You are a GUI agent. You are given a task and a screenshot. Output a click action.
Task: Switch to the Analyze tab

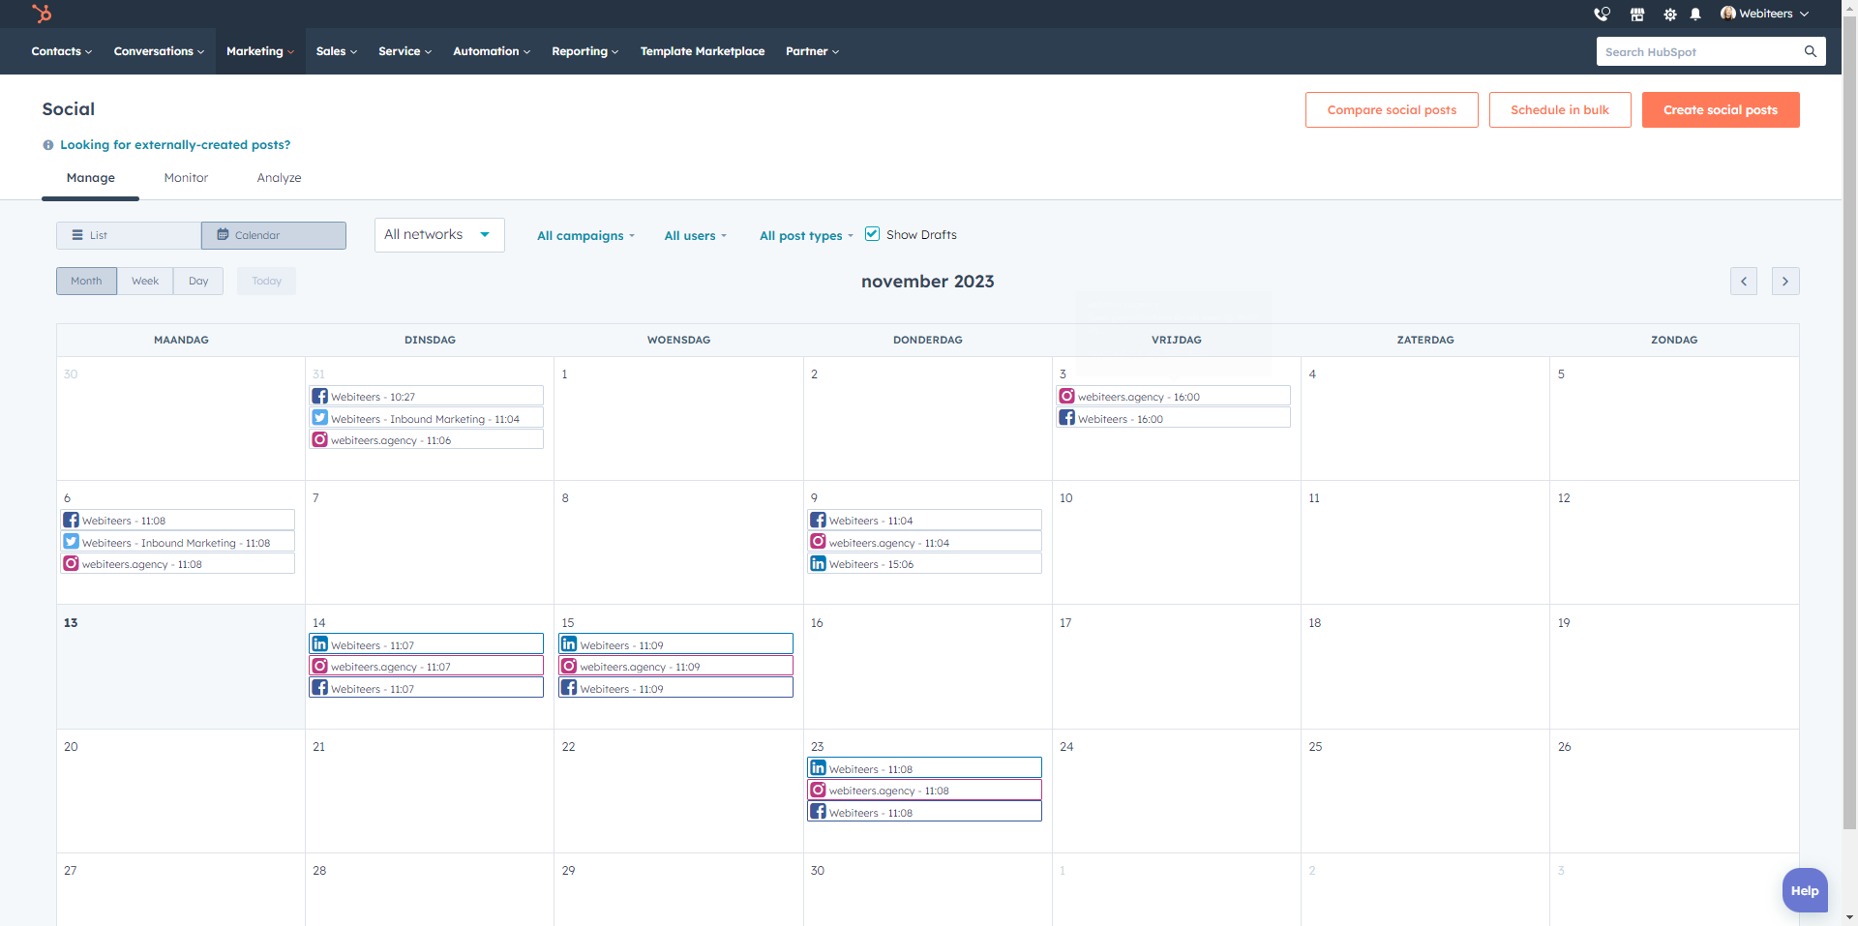tap(279, 178)
